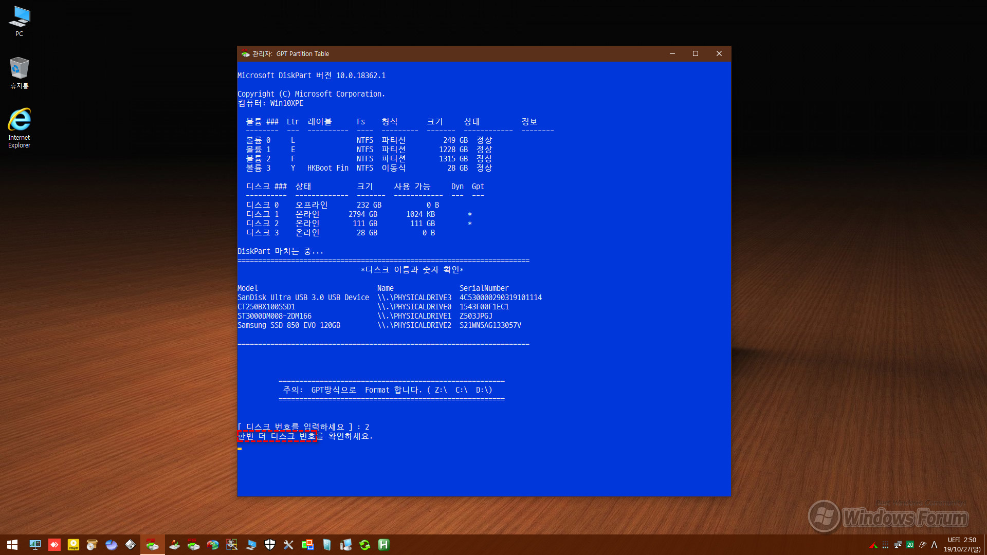Click the grid meter tray icon
Image resolution: width=987 pixels, height=555 pixels.
click(885, 545)
